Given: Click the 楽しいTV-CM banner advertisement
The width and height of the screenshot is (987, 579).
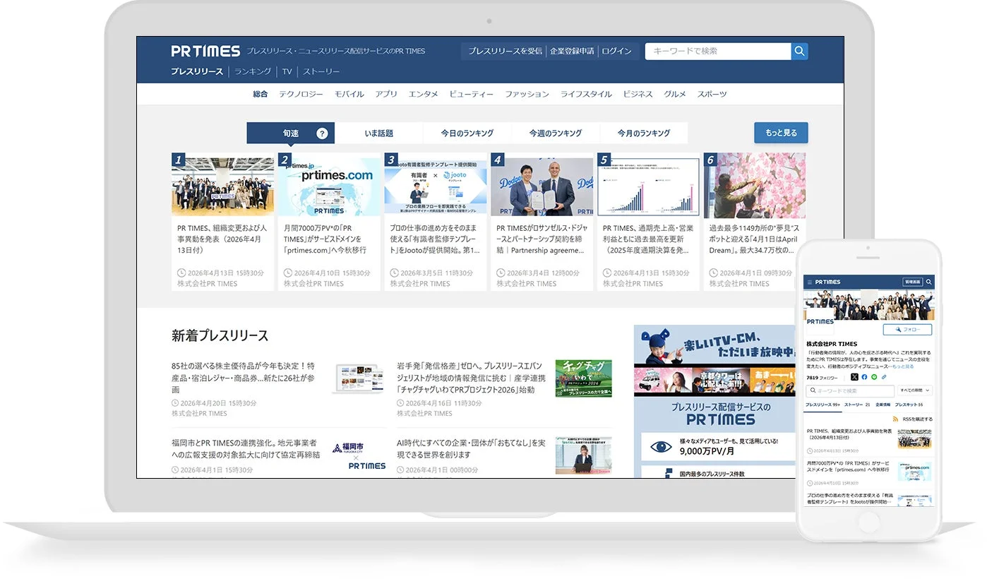Looking at the screenshot, I should (714, 360).
